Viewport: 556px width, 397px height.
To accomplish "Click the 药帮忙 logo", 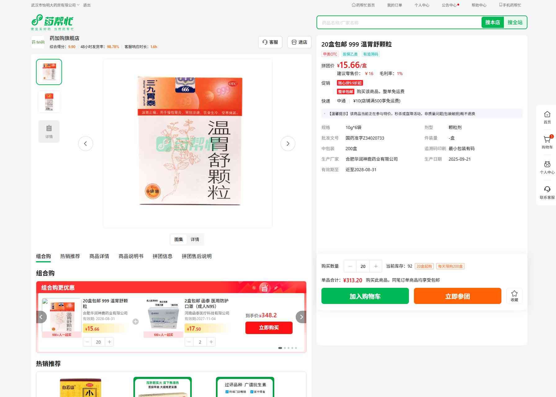I will point(52,22).
